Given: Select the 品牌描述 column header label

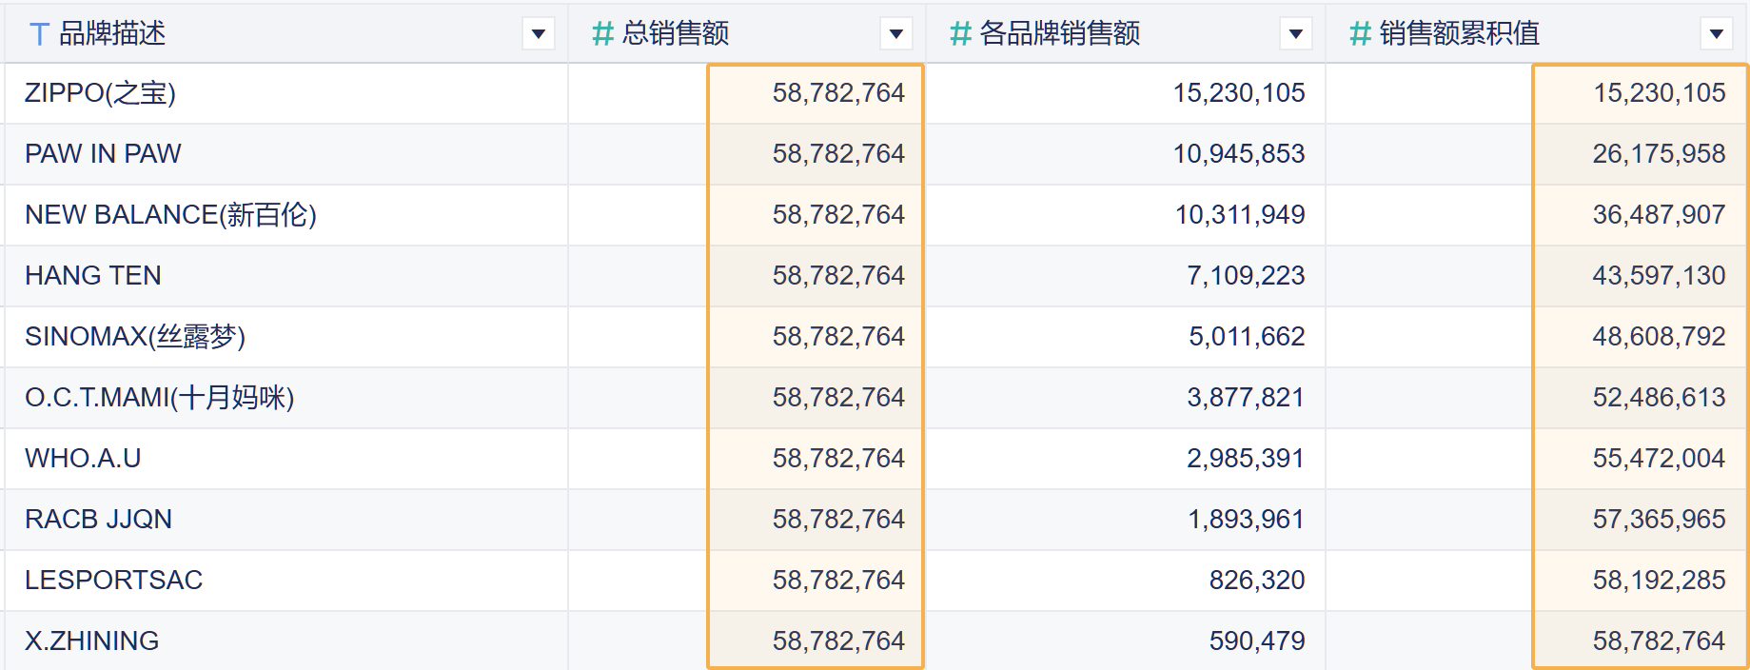Looking at the screenshot, I should (x=112, y=34).
